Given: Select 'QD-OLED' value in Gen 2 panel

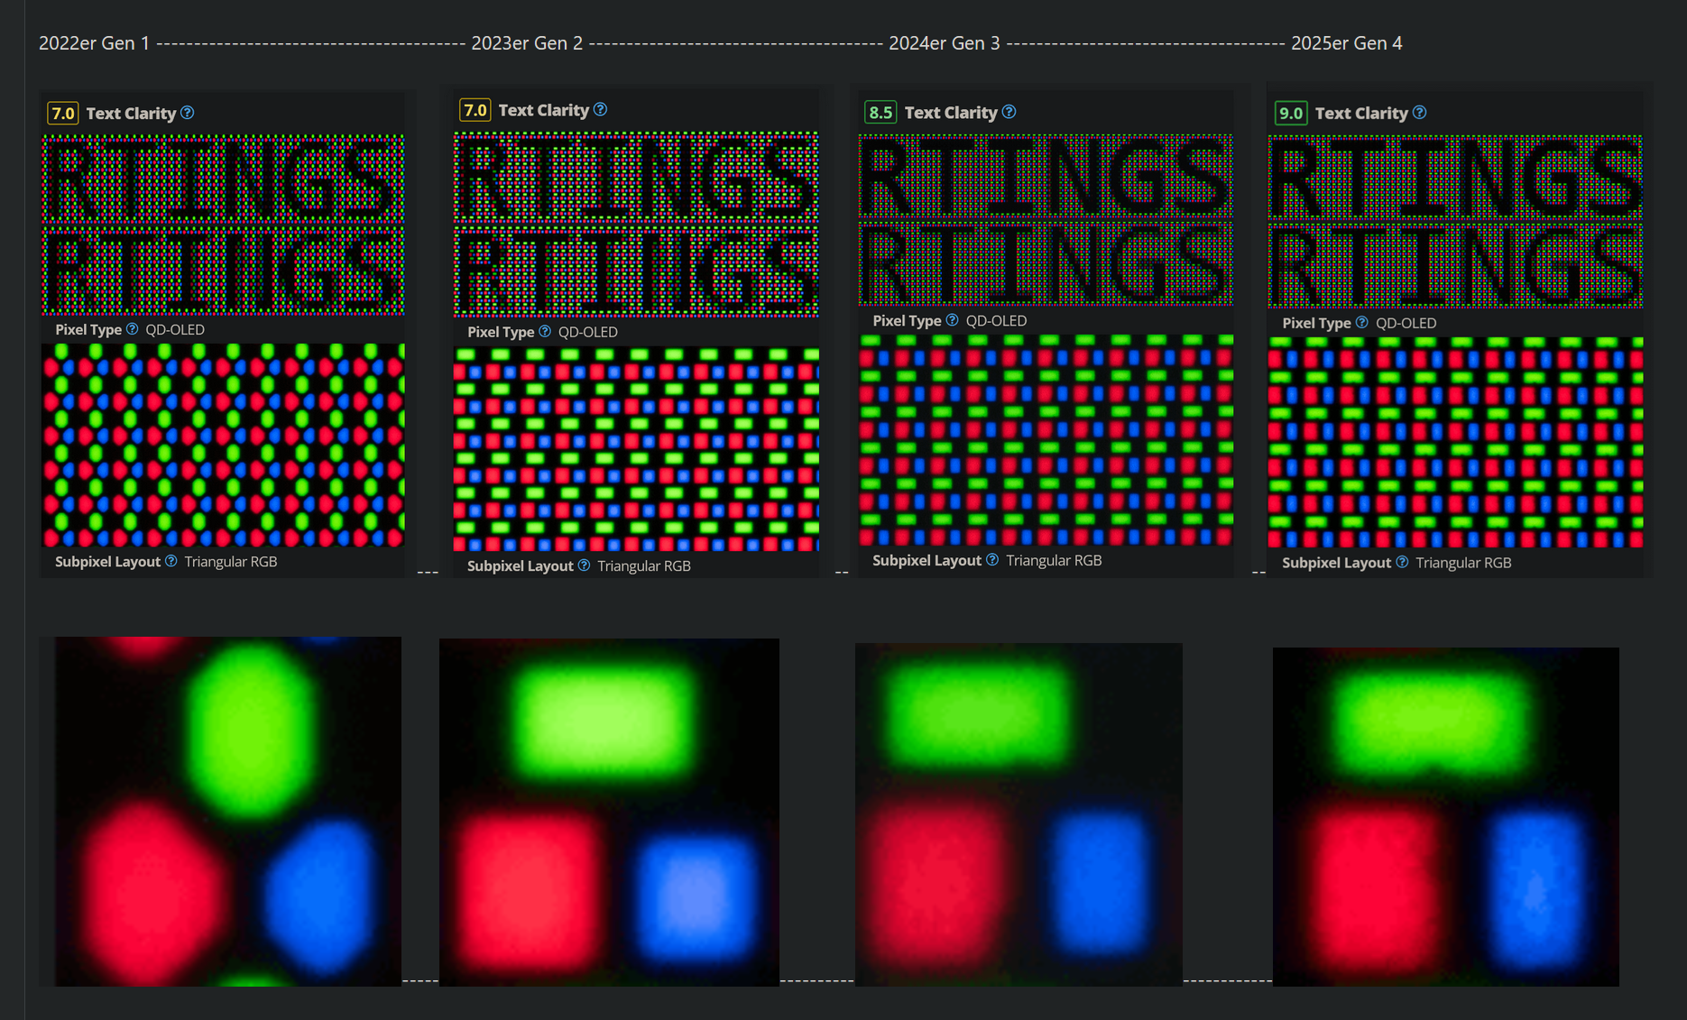Looking at the screenshot, I should click(x=587, y=332).
